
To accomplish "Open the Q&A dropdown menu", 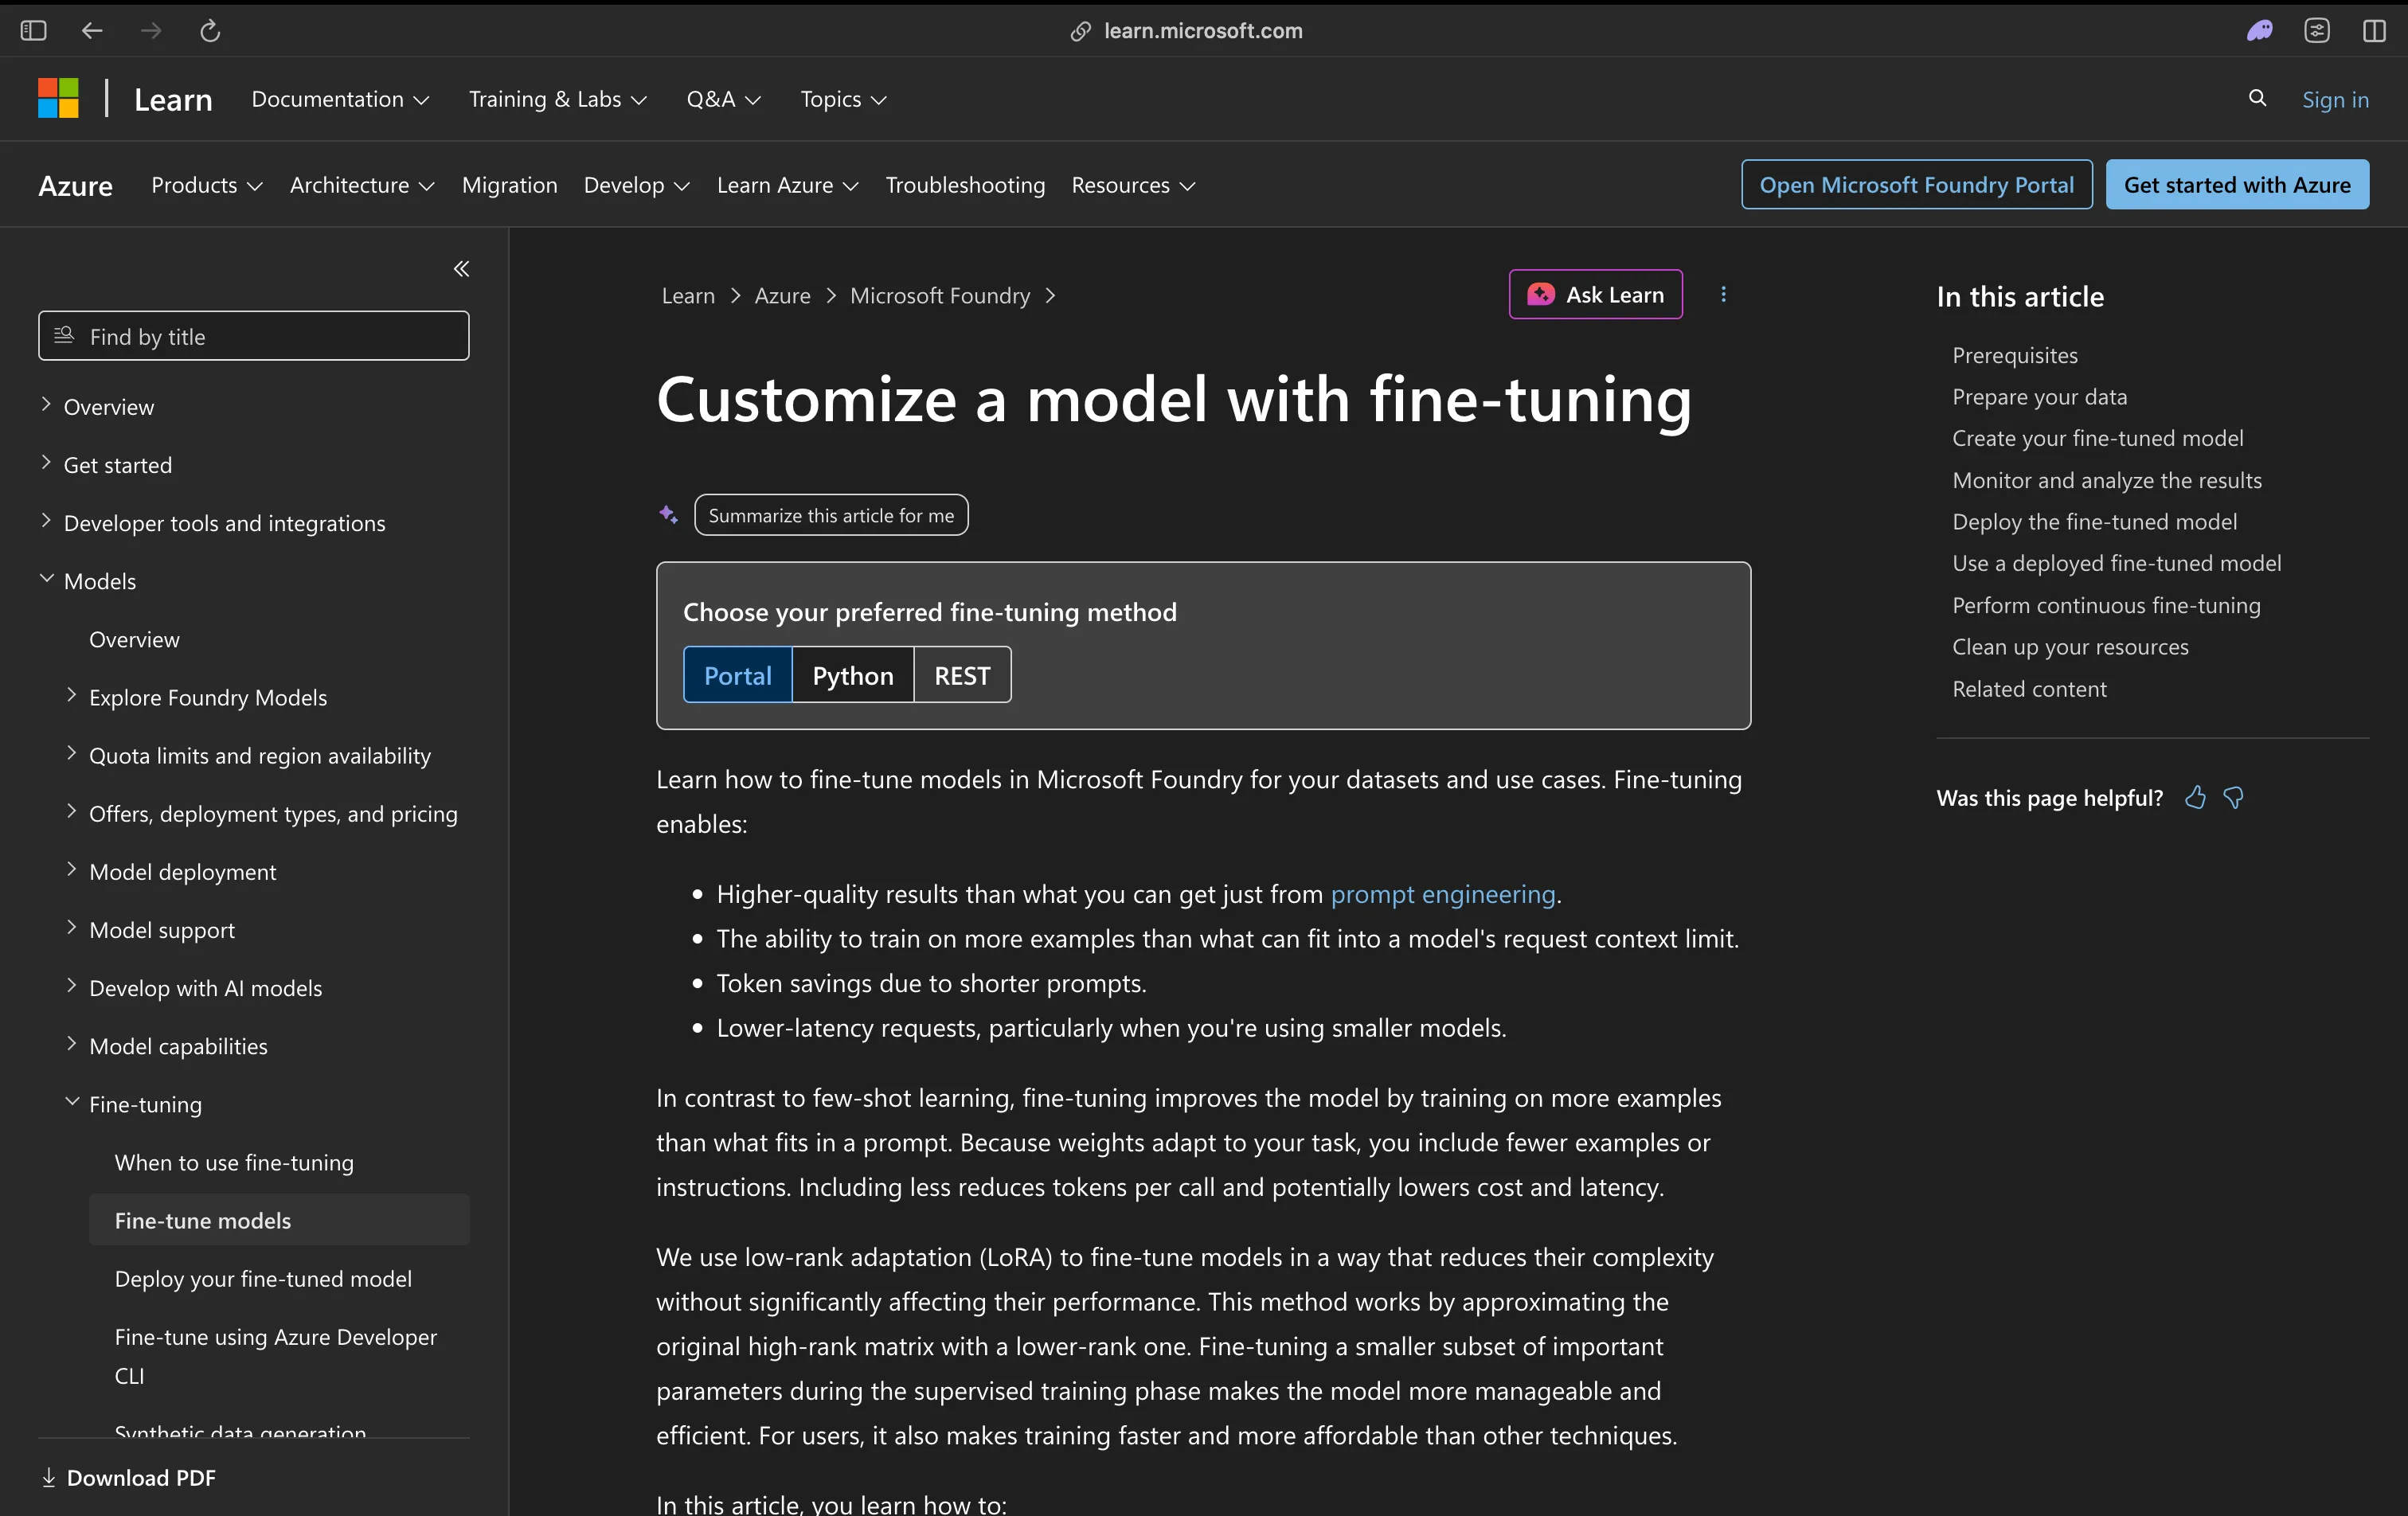I will [x=723, y=99].
